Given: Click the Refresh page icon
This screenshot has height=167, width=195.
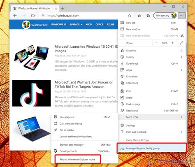Looking at the screenshot, I should click(x=33, y=16).
